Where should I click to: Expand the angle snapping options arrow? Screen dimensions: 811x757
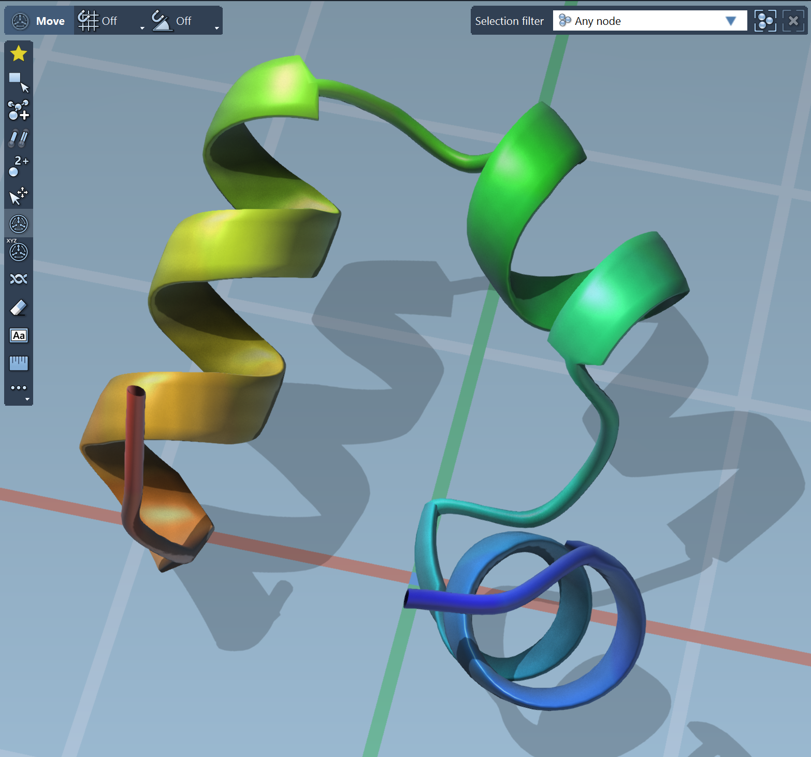tap(216, 28)
